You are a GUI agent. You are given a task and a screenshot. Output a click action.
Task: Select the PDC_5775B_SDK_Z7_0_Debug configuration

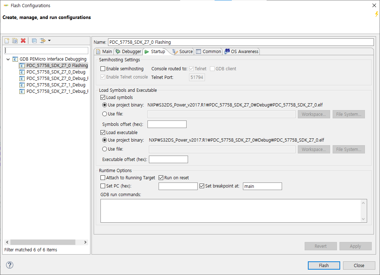pos(56,72)
